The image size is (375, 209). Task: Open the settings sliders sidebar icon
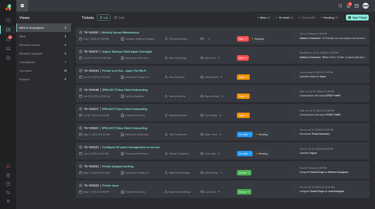(x=8, y=192)
